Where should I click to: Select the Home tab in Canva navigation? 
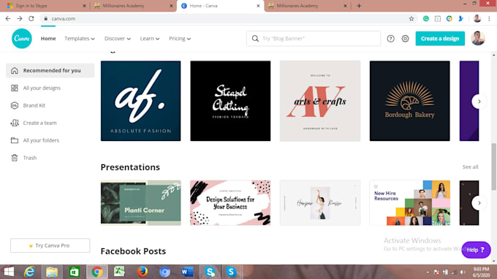48,39
